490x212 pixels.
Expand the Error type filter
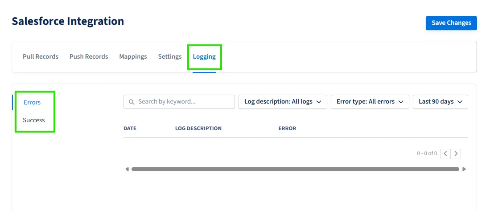point(370,102)
